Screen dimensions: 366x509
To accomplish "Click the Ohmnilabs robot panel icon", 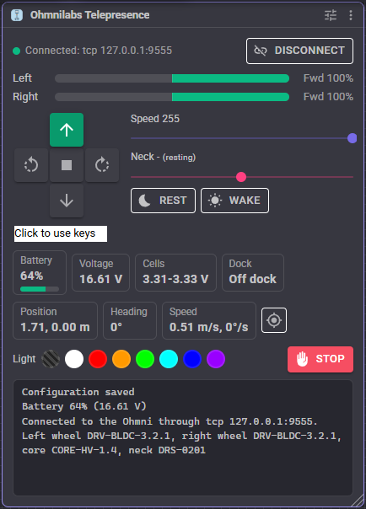I will coord(17,15).
